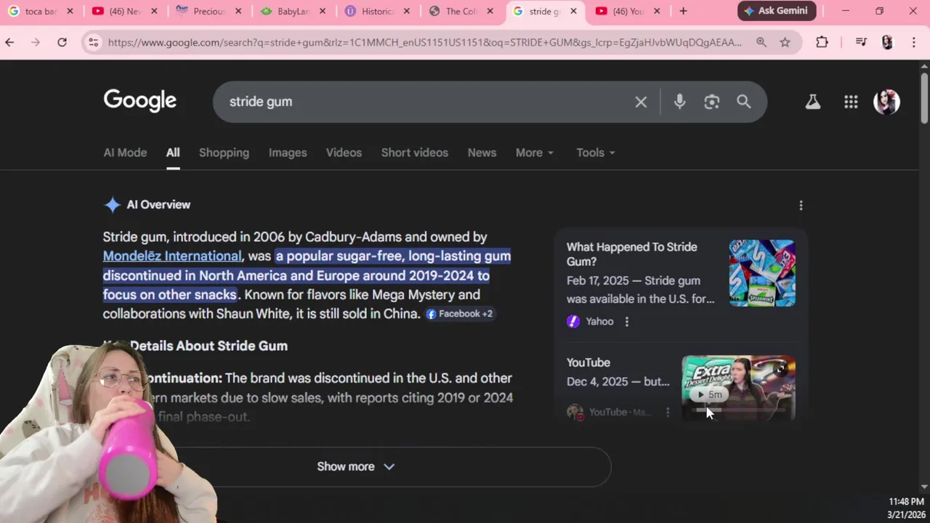The width and height of the screenshot is (930, 523).
Task: Open the Chrome profile avatar in toolbar
Action: click(887, 42)
